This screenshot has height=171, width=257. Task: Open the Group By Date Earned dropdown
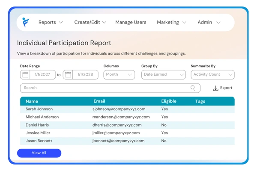pos(164,75)
